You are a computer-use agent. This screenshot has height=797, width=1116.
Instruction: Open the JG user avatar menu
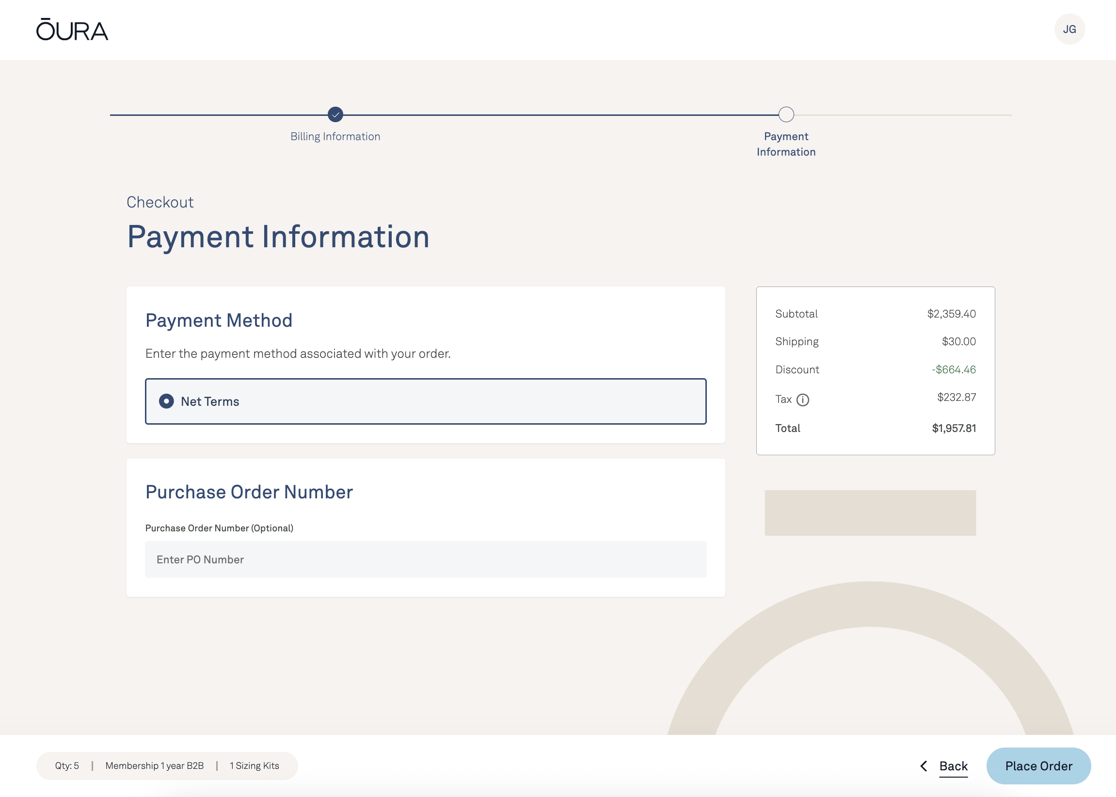tap(1069, 30)
